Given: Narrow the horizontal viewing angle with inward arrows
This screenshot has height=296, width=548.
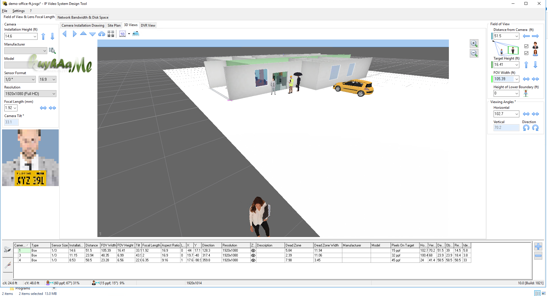Looking at the screenshot, I should (535, 114).
